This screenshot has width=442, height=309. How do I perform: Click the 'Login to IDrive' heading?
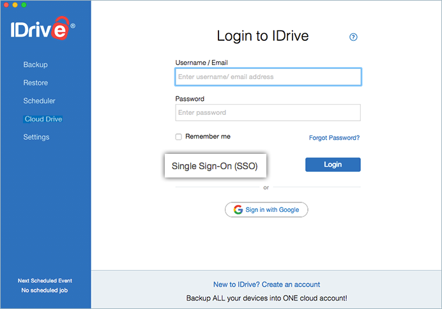point(263,36)
